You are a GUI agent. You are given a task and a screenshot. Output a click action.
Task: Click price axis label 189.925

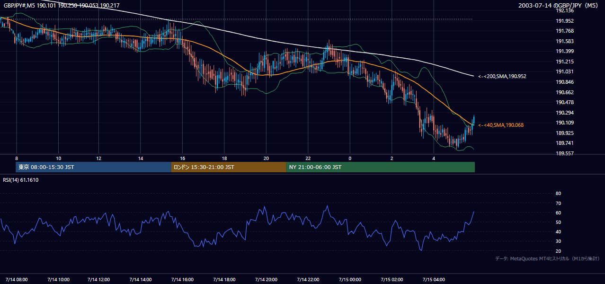coord(565,133)
